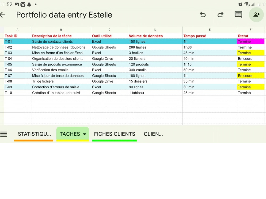The width and height of the screenshot is (266, 199).
Task: Select cell T-01
Action: pyautogui.click(x=18, y=41)
